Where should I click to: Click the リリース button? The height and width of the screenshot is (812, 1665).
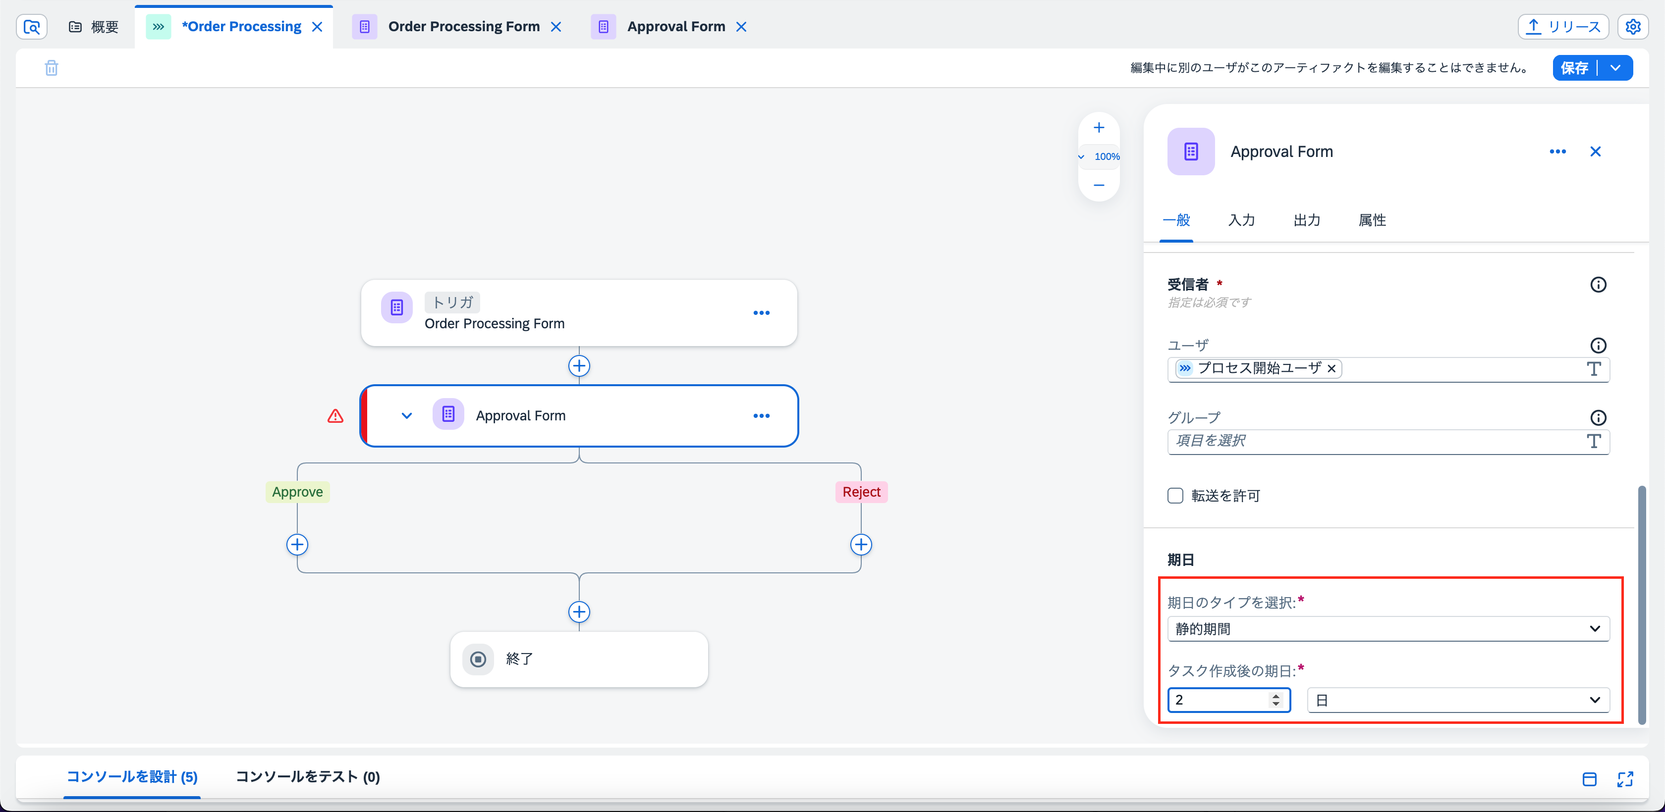tap(1563, 26)
